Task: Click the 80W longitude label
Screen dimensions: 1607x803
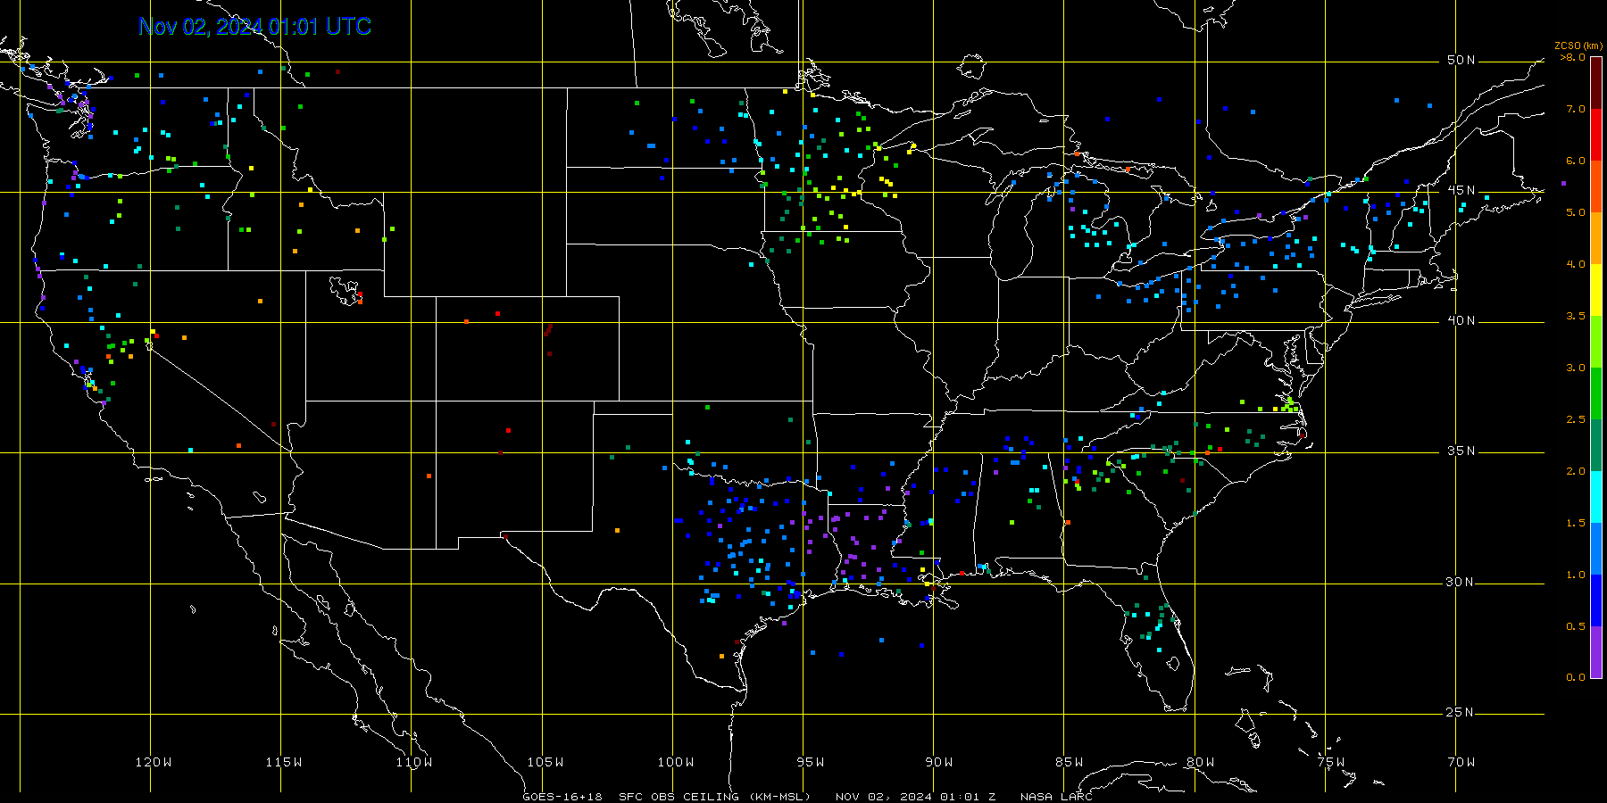Action: 1201,763
